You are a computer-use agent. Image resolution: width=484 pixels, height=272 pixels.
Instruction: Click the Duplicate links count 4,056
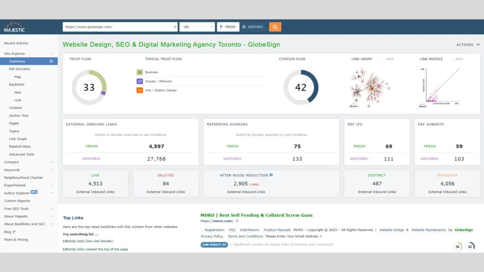coord(447,184)
